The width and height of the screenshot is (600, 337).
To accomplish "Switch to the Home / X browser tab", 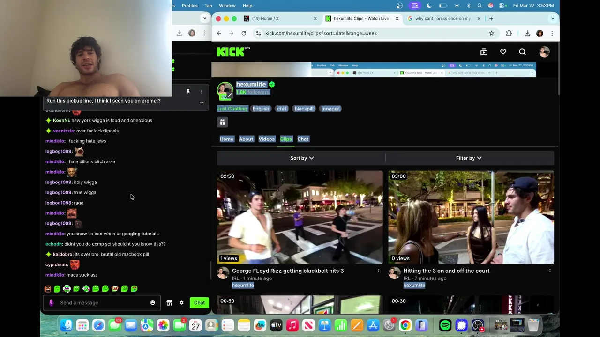I will tap(280, 19).
